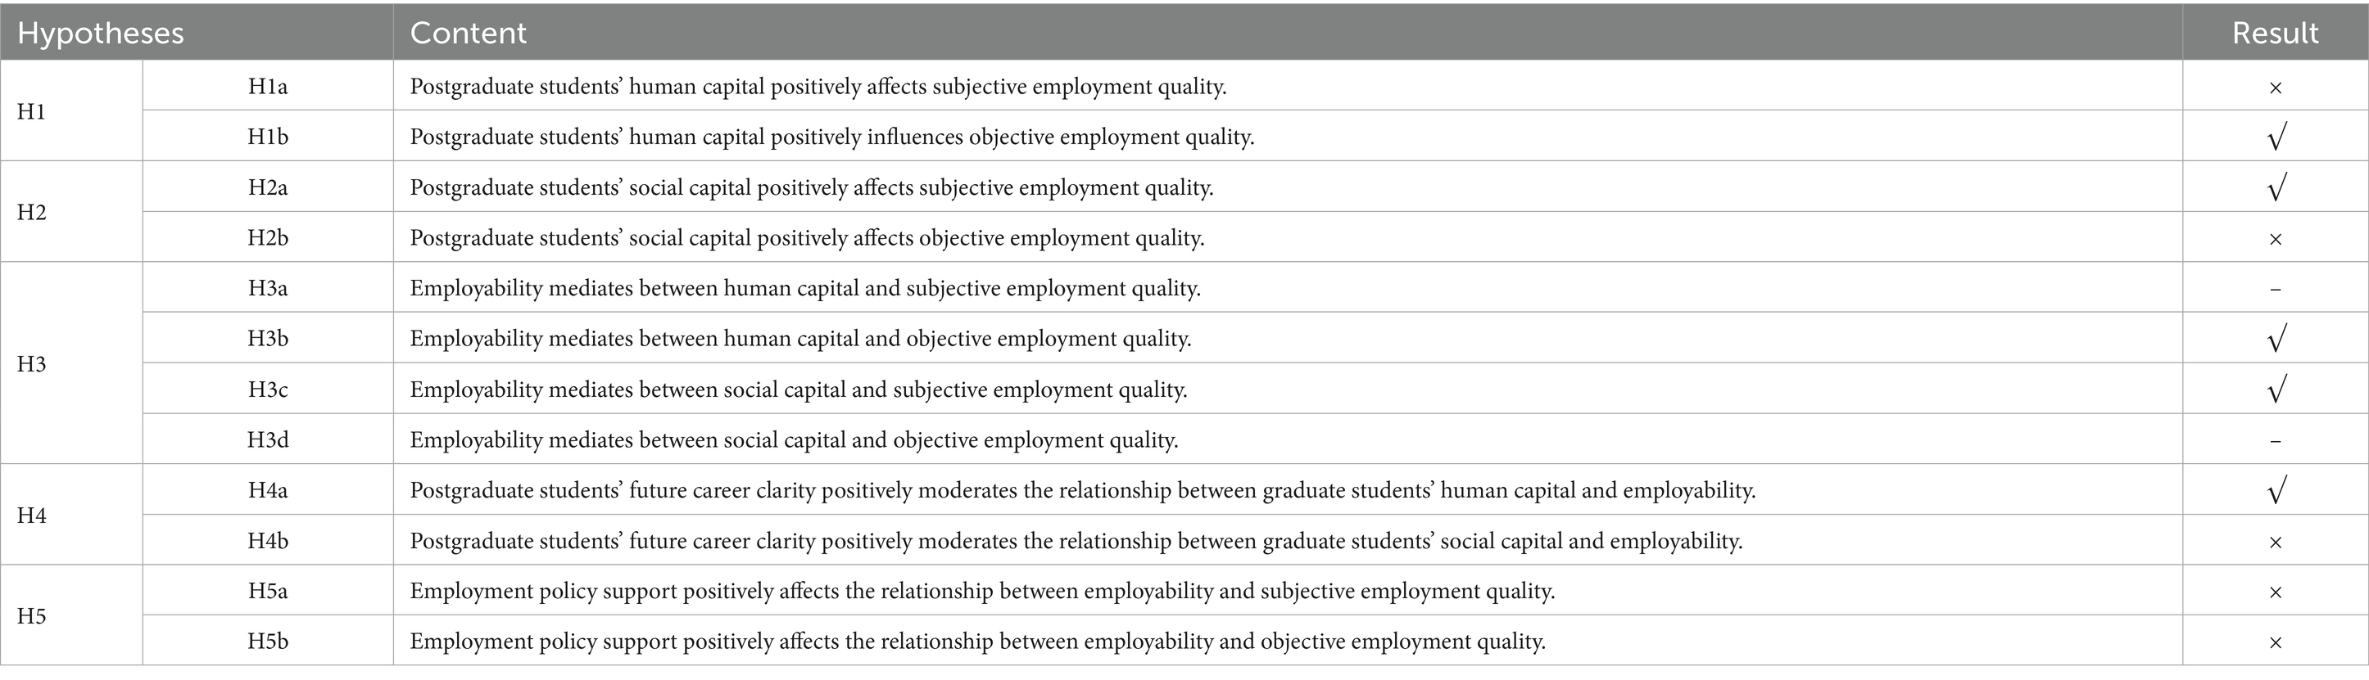This screenshot has height=680, width=2369.
Task: Click the Result column header
Action: tap(2275, 33)
